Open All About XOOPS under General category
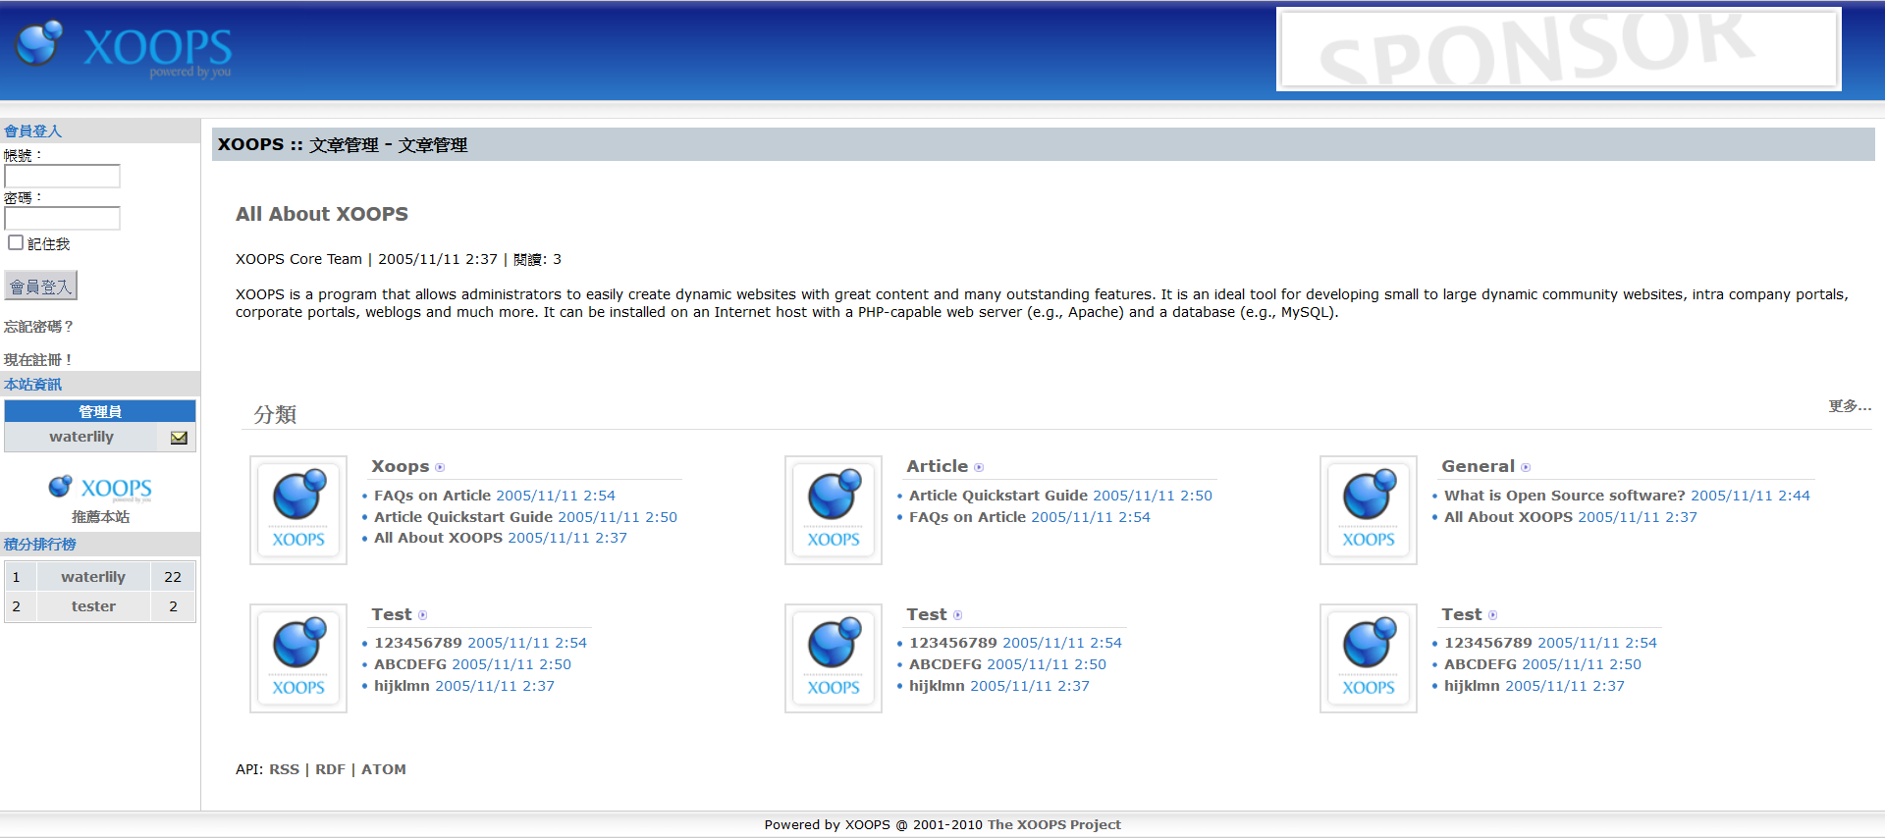Viewport: 1885px width, 838px height. coord(1508,517)
